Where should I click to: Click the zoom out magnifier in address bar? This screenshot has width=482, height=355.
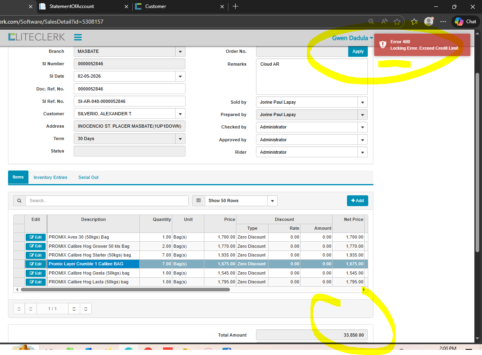(371, 22)
